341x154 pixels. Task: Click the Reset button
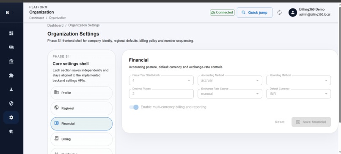click(x=280, y=122)
